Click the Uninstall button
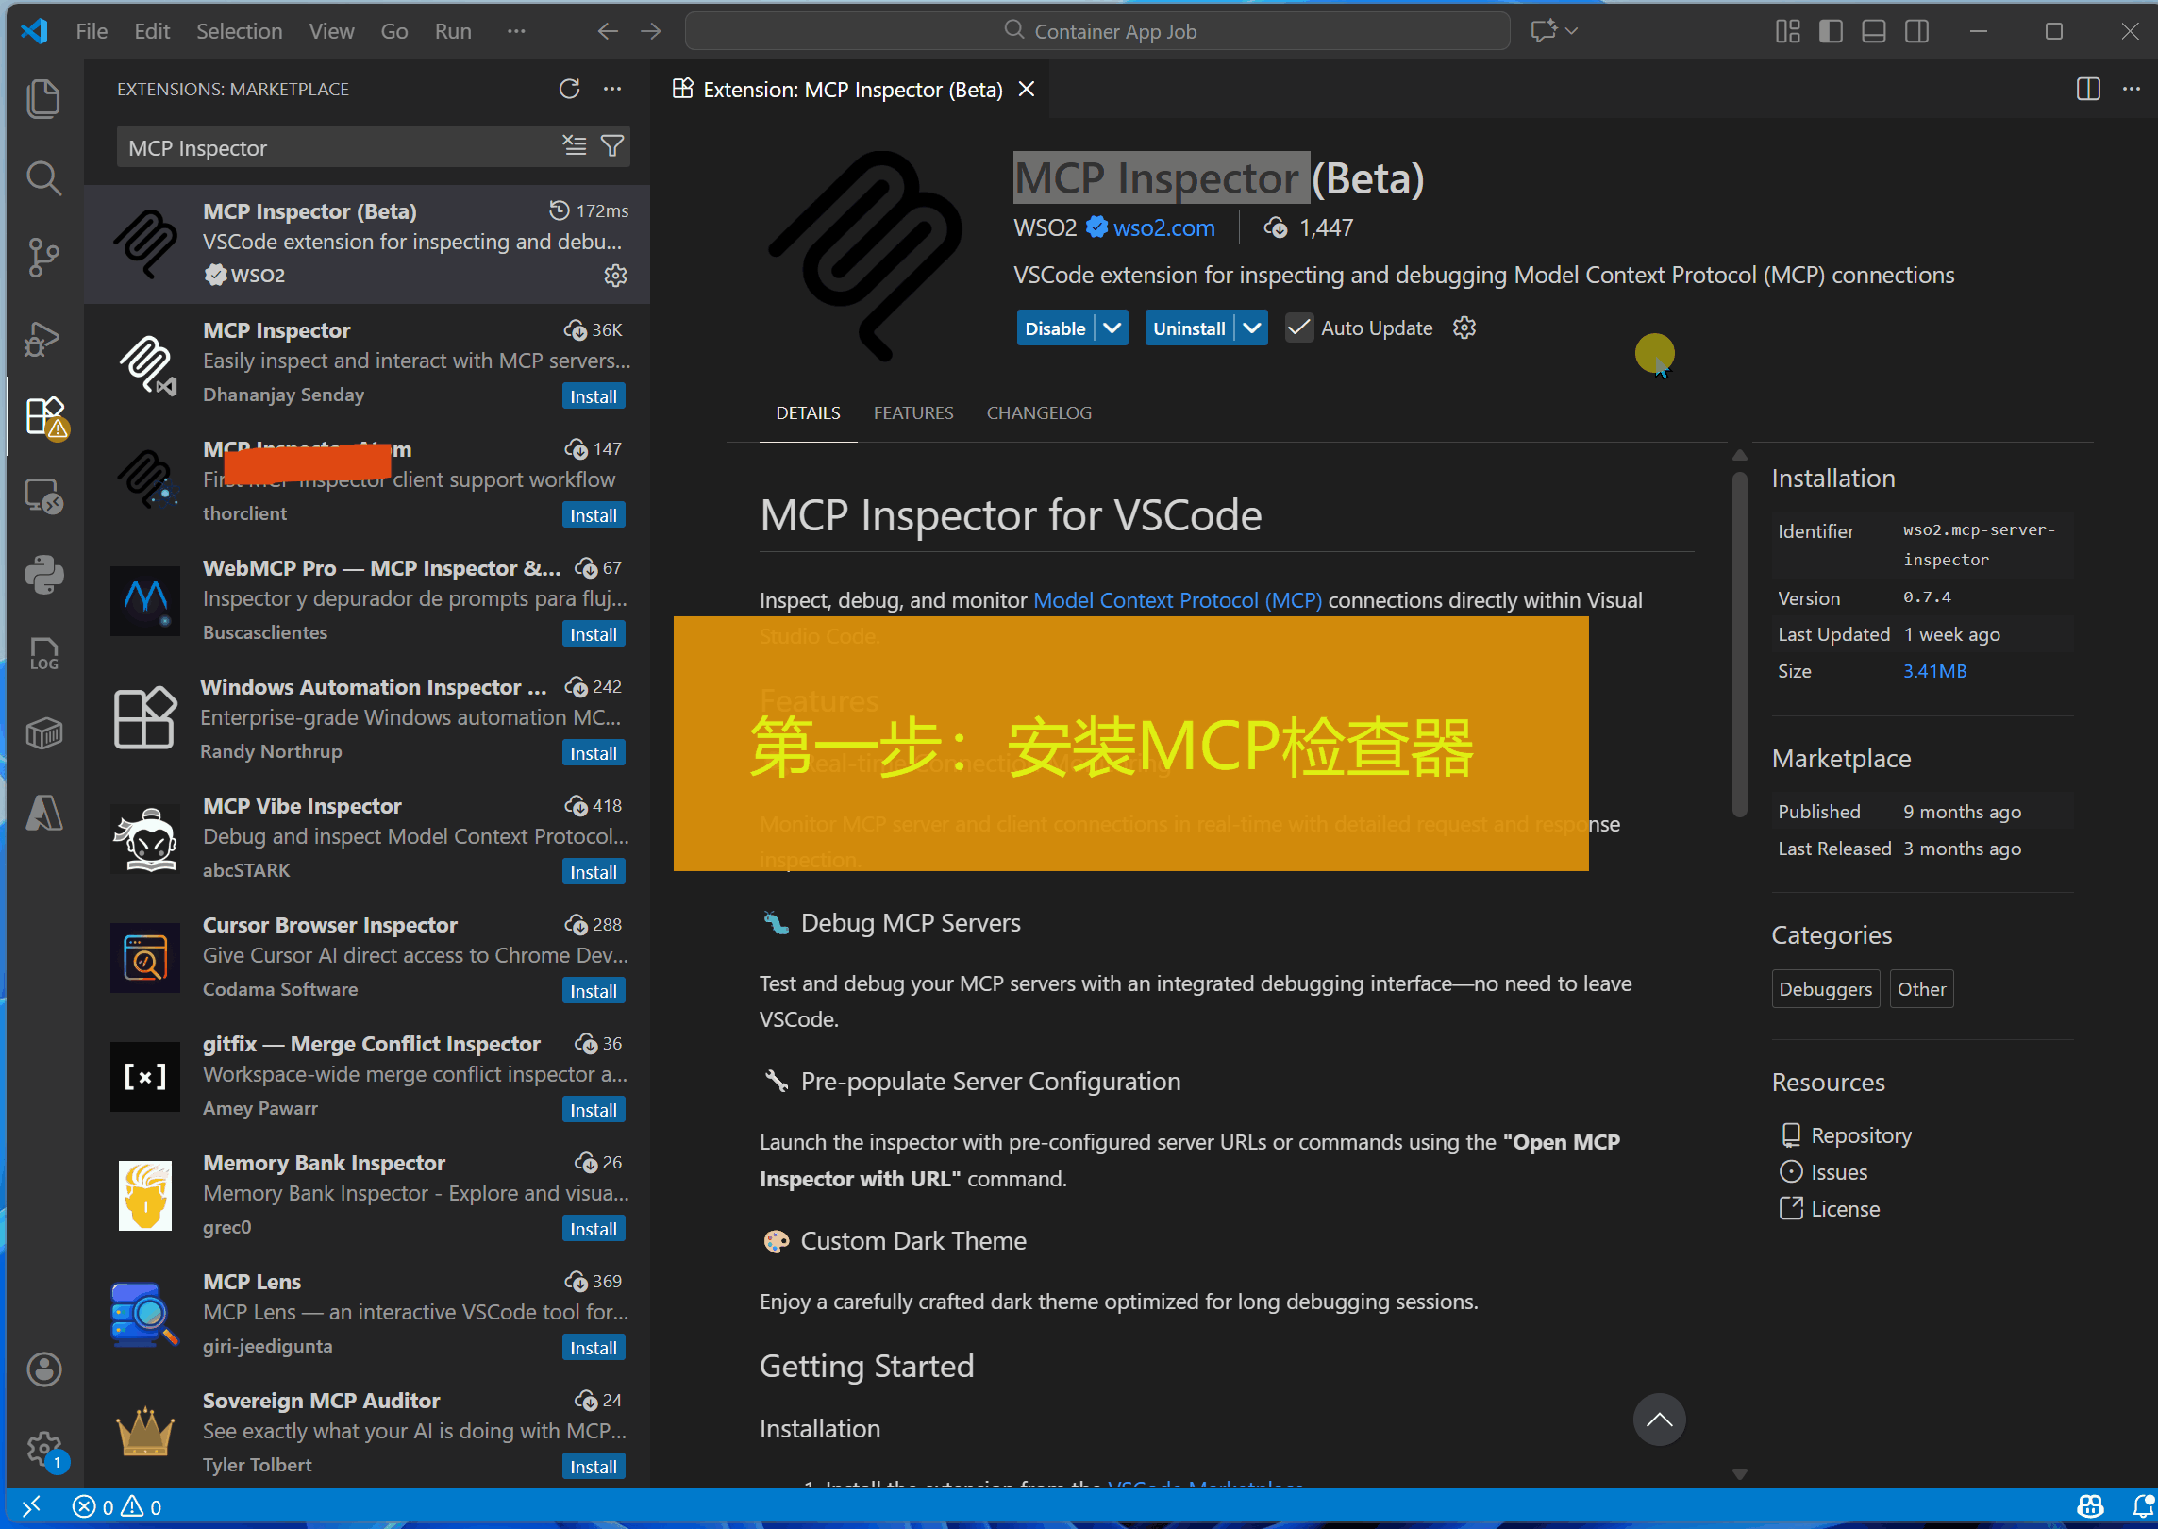 (x=1189, y=328)
